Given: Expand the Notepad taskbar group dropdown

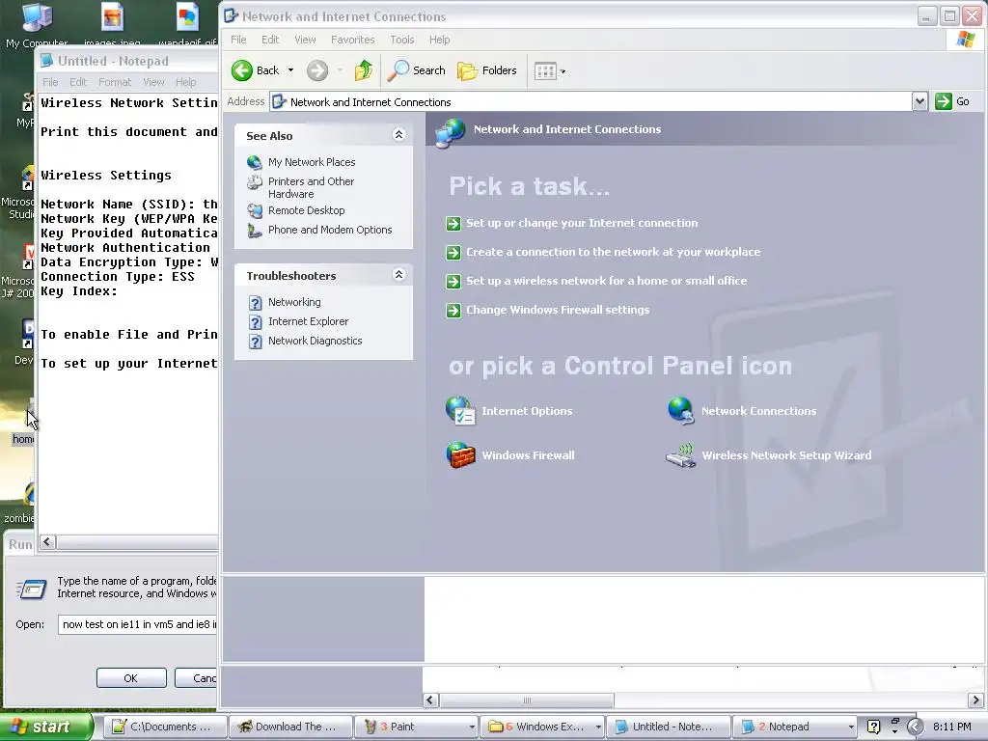Looking at the screenshot, I should coord(851,727).
